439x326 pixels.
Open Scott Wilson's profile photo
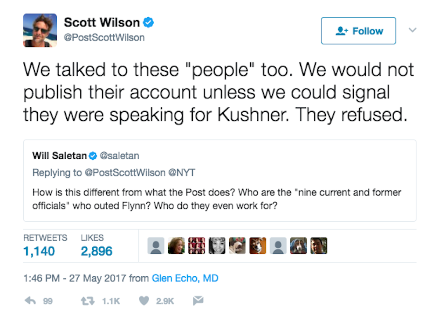[40, 30]
